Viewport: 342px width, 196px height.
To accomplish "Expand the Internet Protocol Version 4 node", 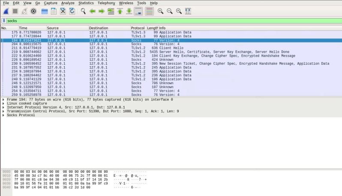I will [3, 107].
